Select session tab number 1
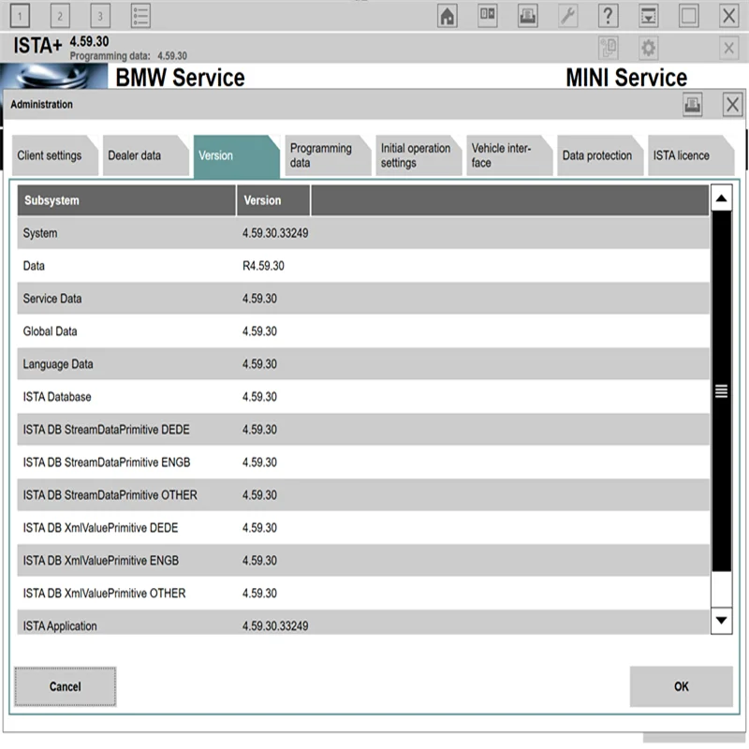Viewport: 749px width, 749px height. (20, 16)
